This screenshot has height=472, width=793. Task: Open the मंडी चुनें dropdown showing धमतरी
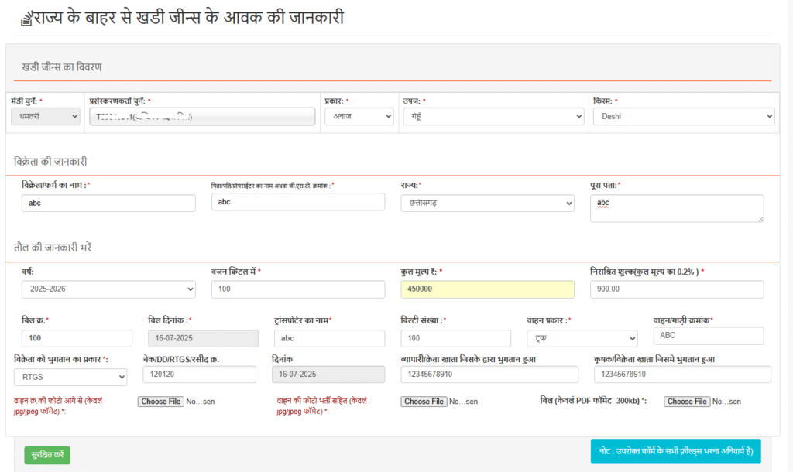point(46,116)
